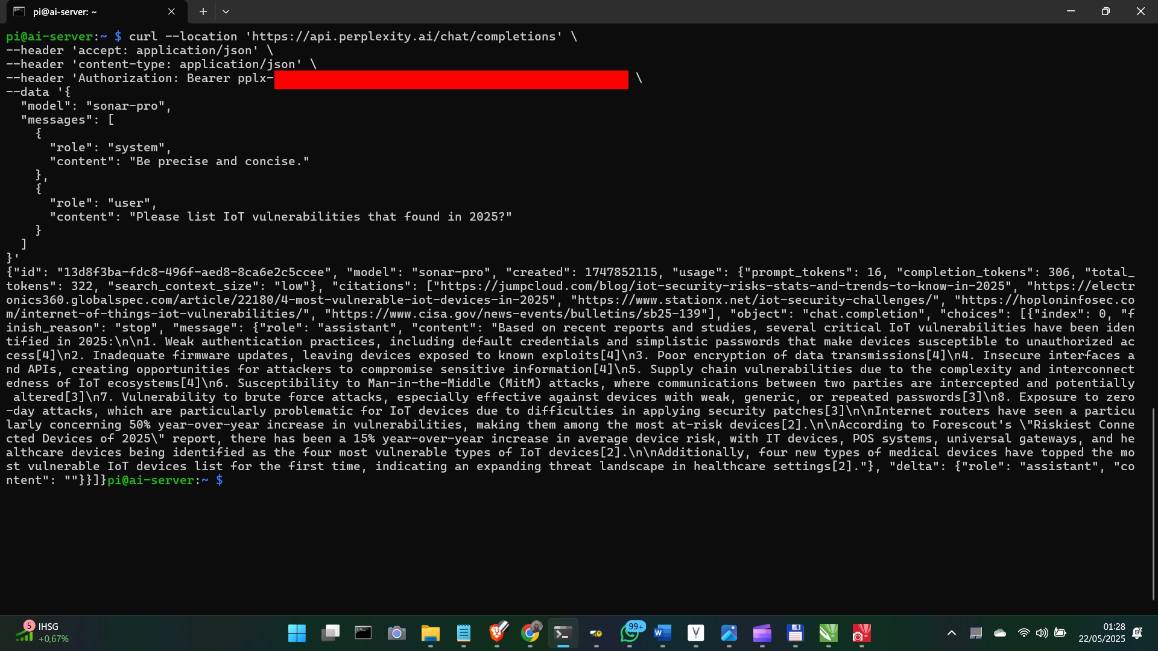Open WhatsApp from the taskbar
The width and height of the screenshot is (1158, 651).
tap(631, 633)
